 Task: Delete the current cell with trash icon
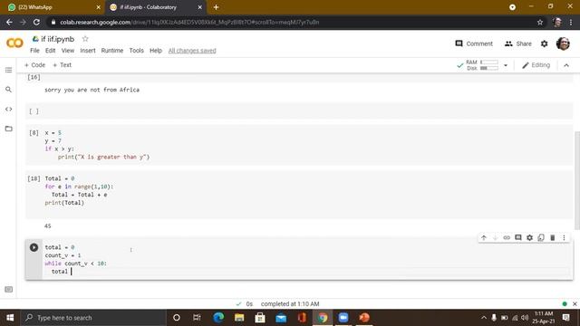(x=552, y=237)
